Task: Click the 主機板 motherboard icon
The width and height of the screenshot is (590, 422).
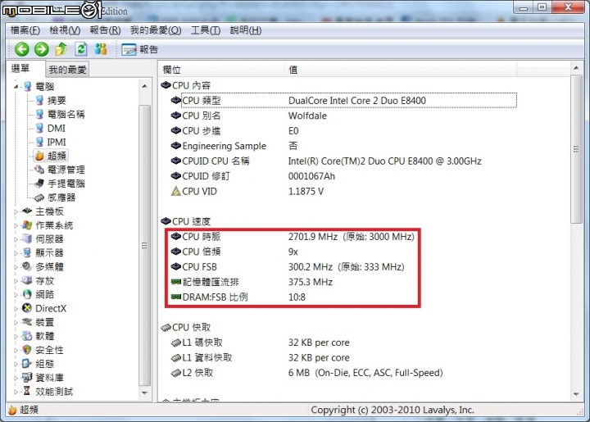Action: tap(27, 211)
